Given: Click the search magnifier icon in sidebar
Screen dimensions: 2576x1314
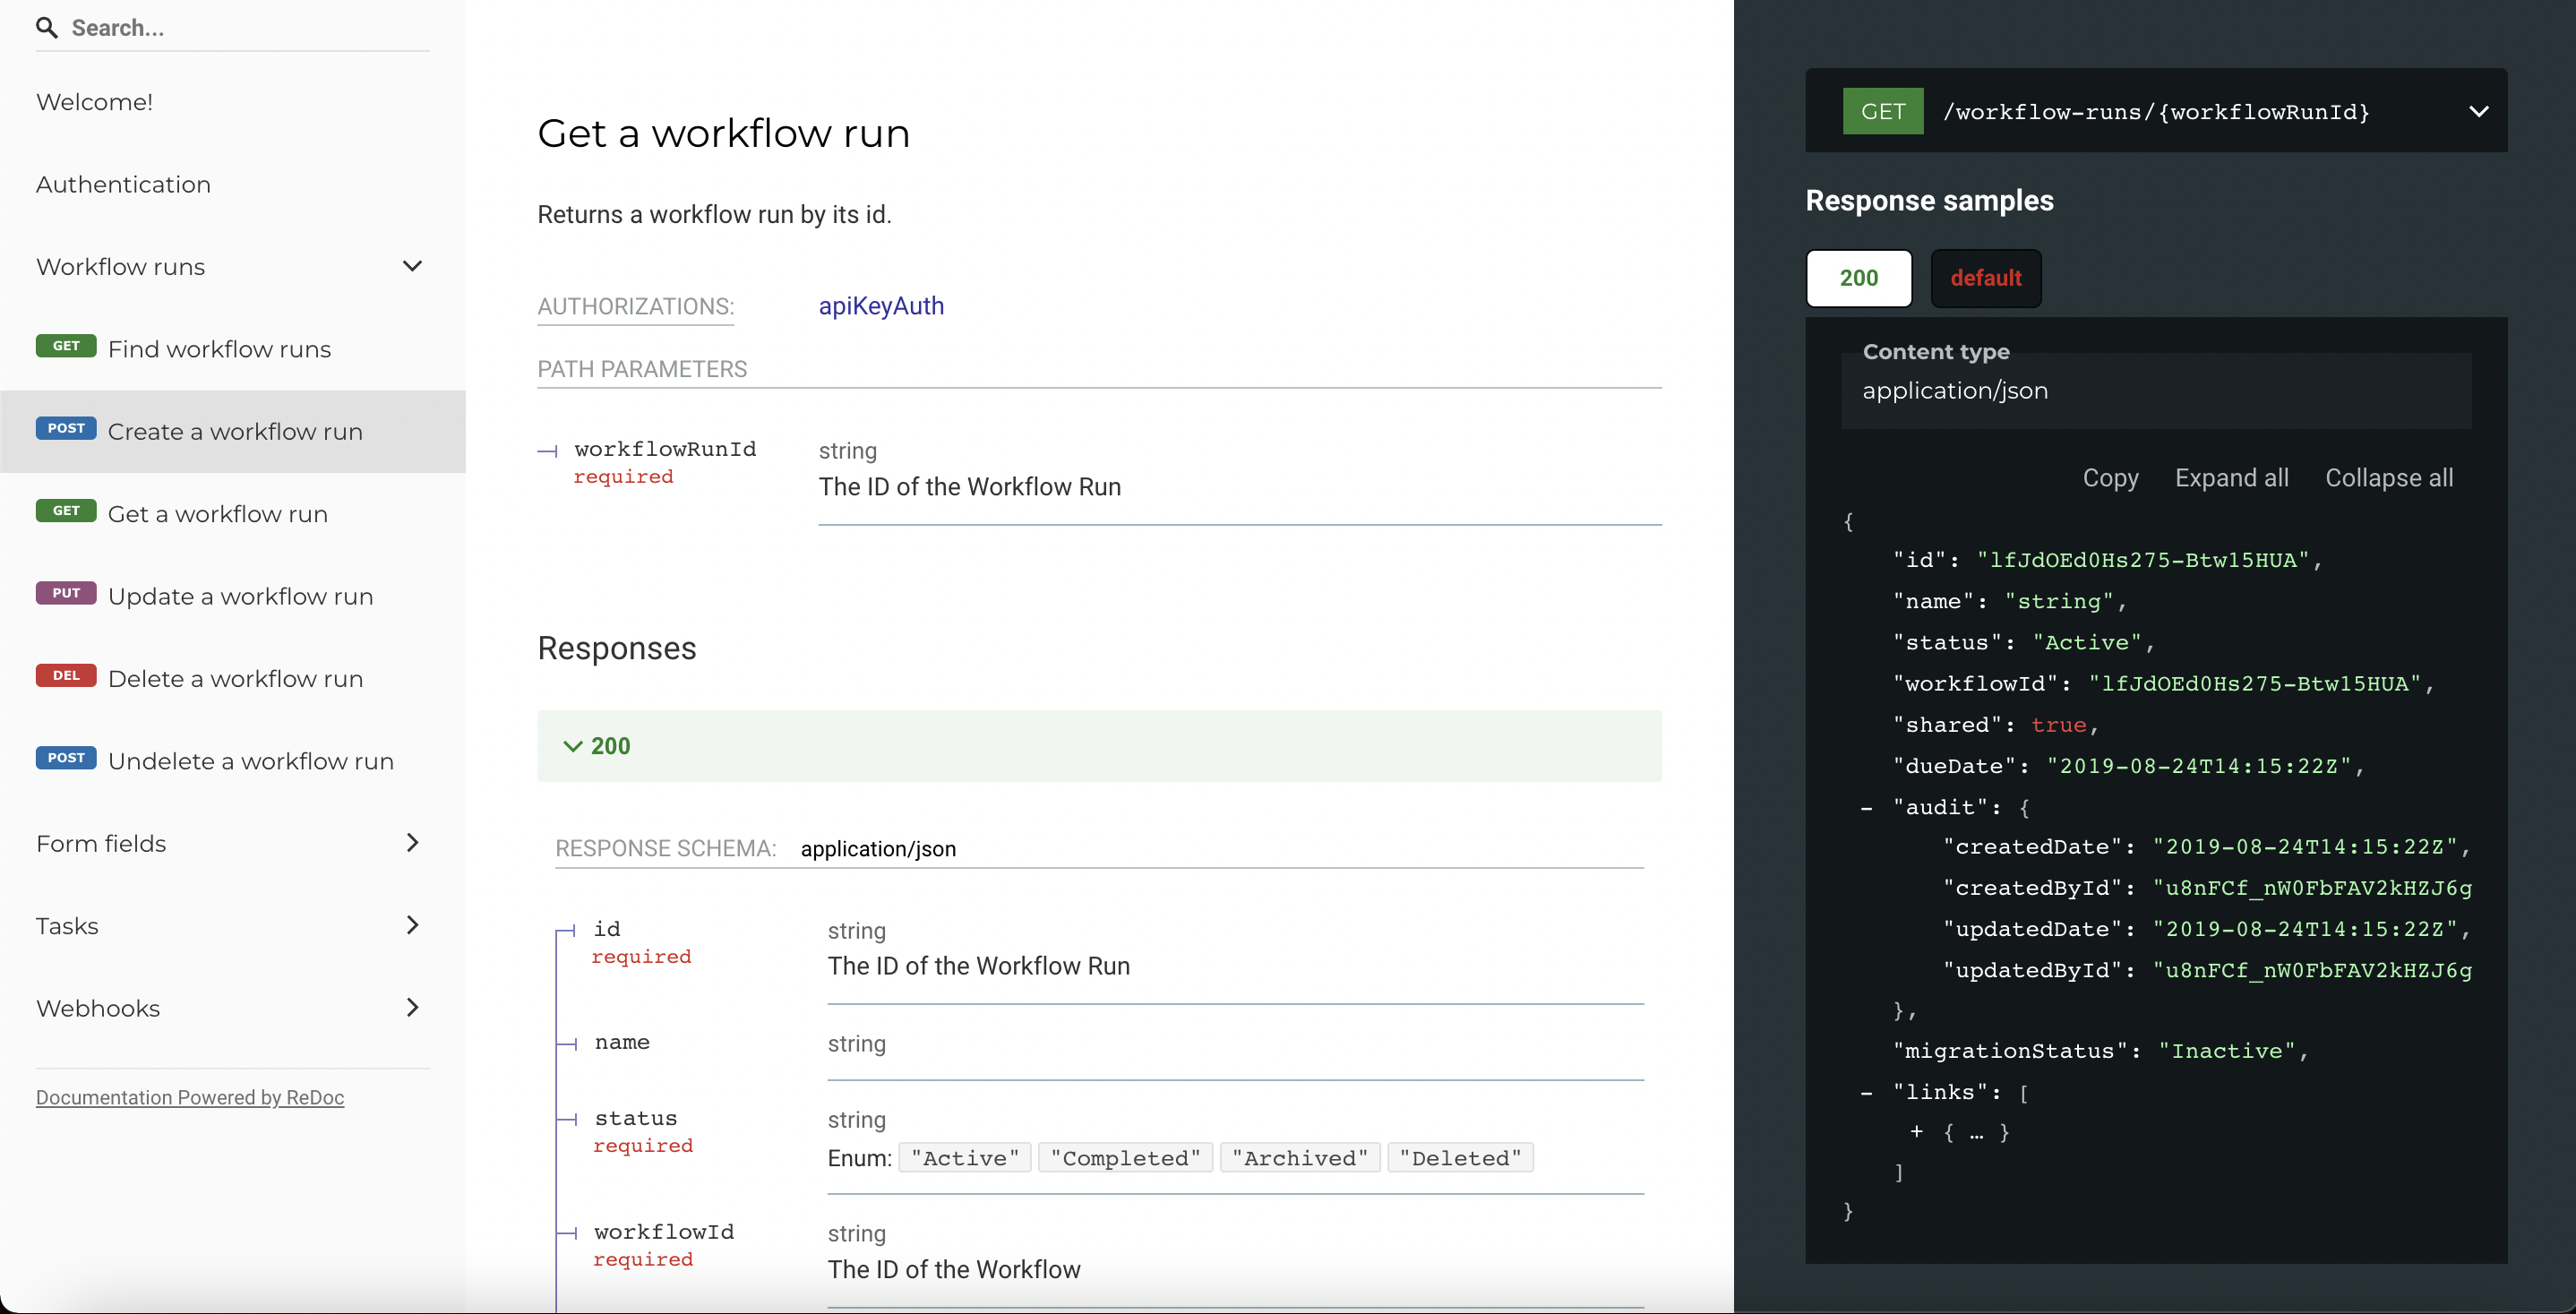Looking at the screenshot, I should [x=47, y=28].
